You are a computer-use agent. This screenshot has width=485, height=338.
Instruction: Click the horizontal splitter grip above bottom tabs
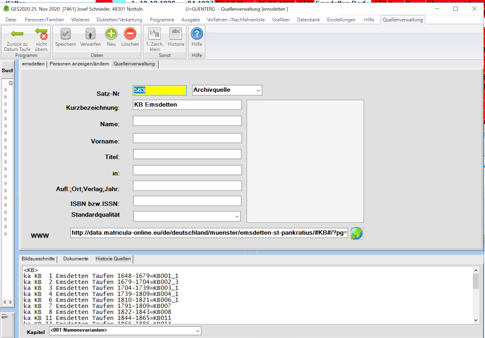click(x=251, y=253)
